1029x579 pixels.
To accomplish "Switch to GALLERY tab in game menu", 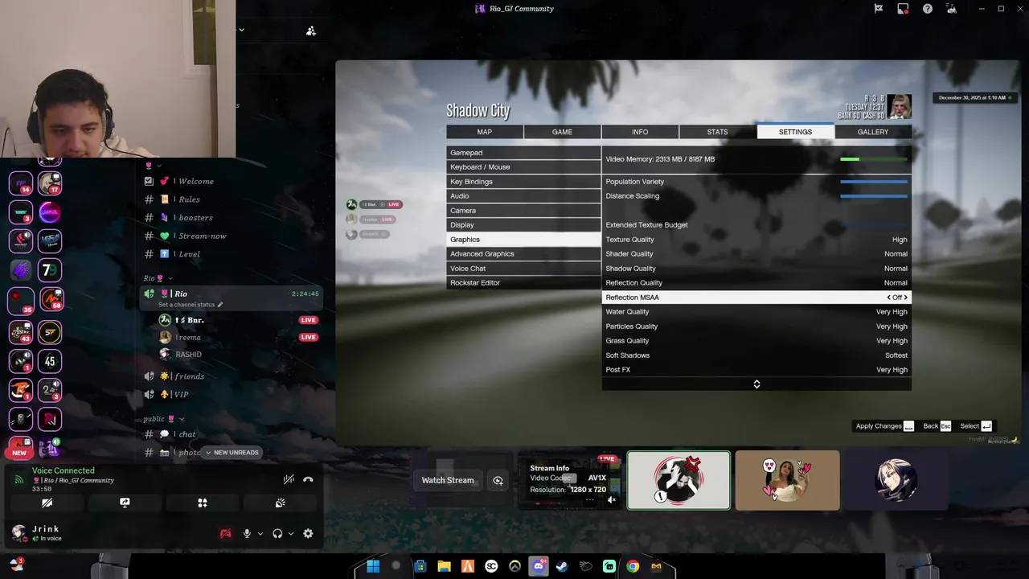I will (873, 132).
